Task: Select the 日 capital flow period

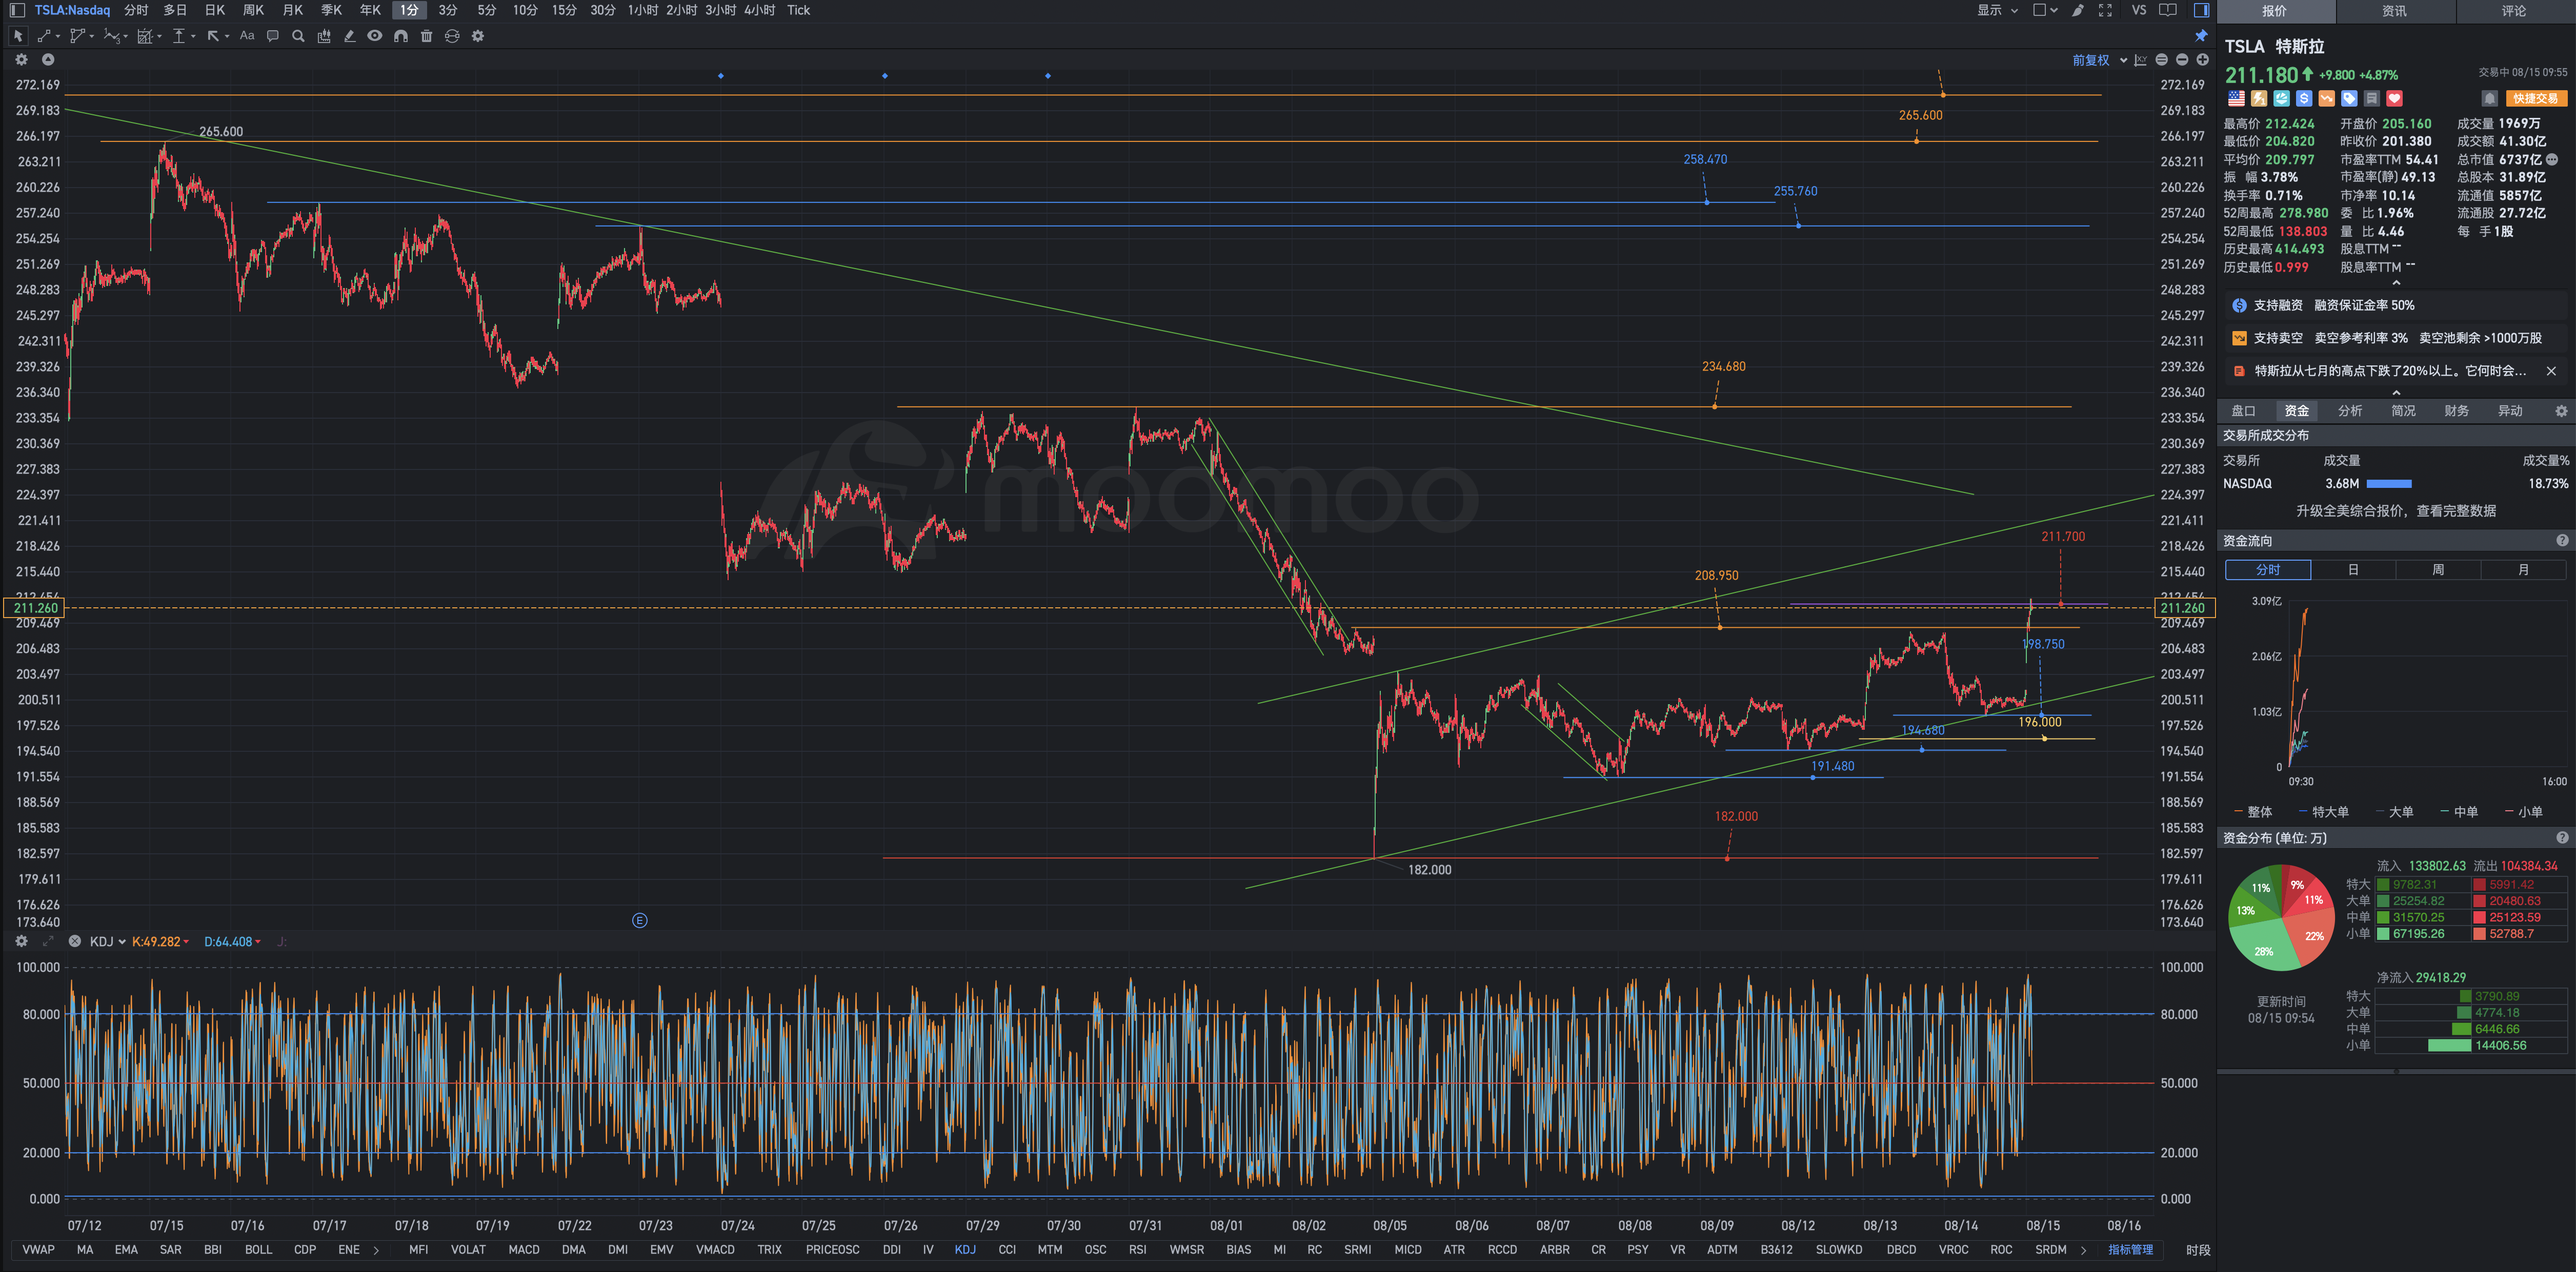Action: 2353,569
